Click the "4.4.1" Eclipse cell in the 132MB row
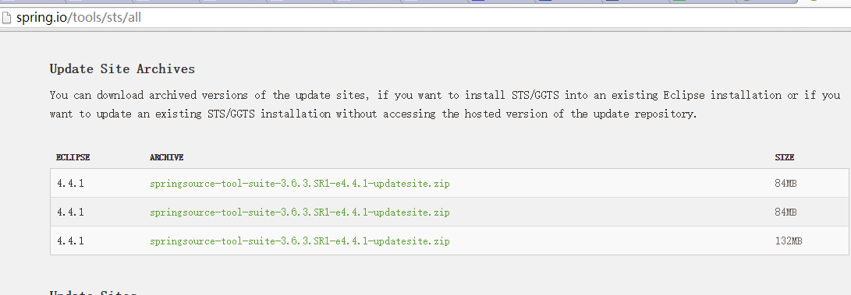The height and width of the screenshot is (295, 851). click(70, 241)
